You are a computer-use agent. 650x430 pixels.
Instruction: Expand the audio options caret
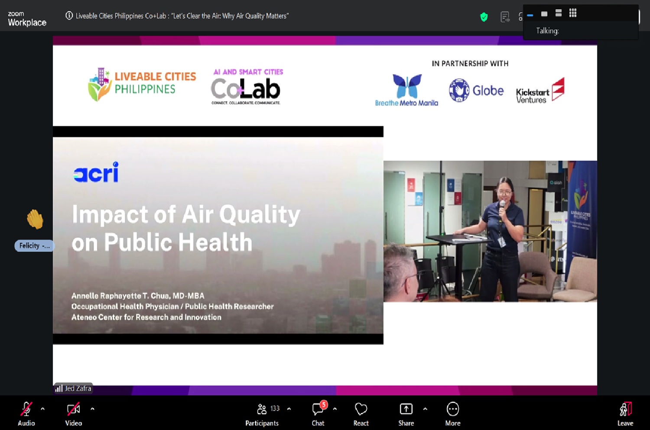[x=42, y=408]
